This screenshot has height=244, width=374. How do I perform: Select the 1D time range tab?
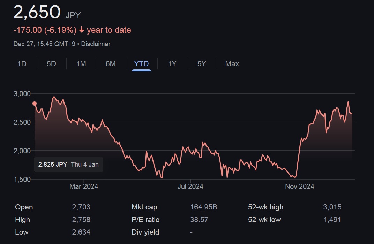pos(22,64)
